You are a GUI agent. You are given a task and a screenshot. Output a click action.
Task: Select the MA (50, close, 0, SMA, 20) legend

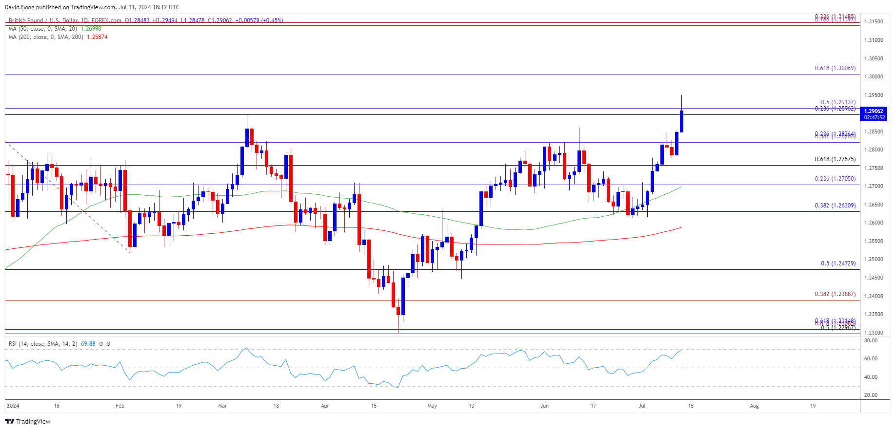coord(43,29)
